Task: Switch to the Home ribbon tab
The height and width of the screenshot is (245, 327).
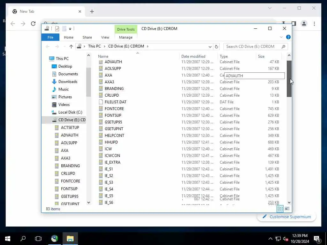Action: tap(68, 37)
